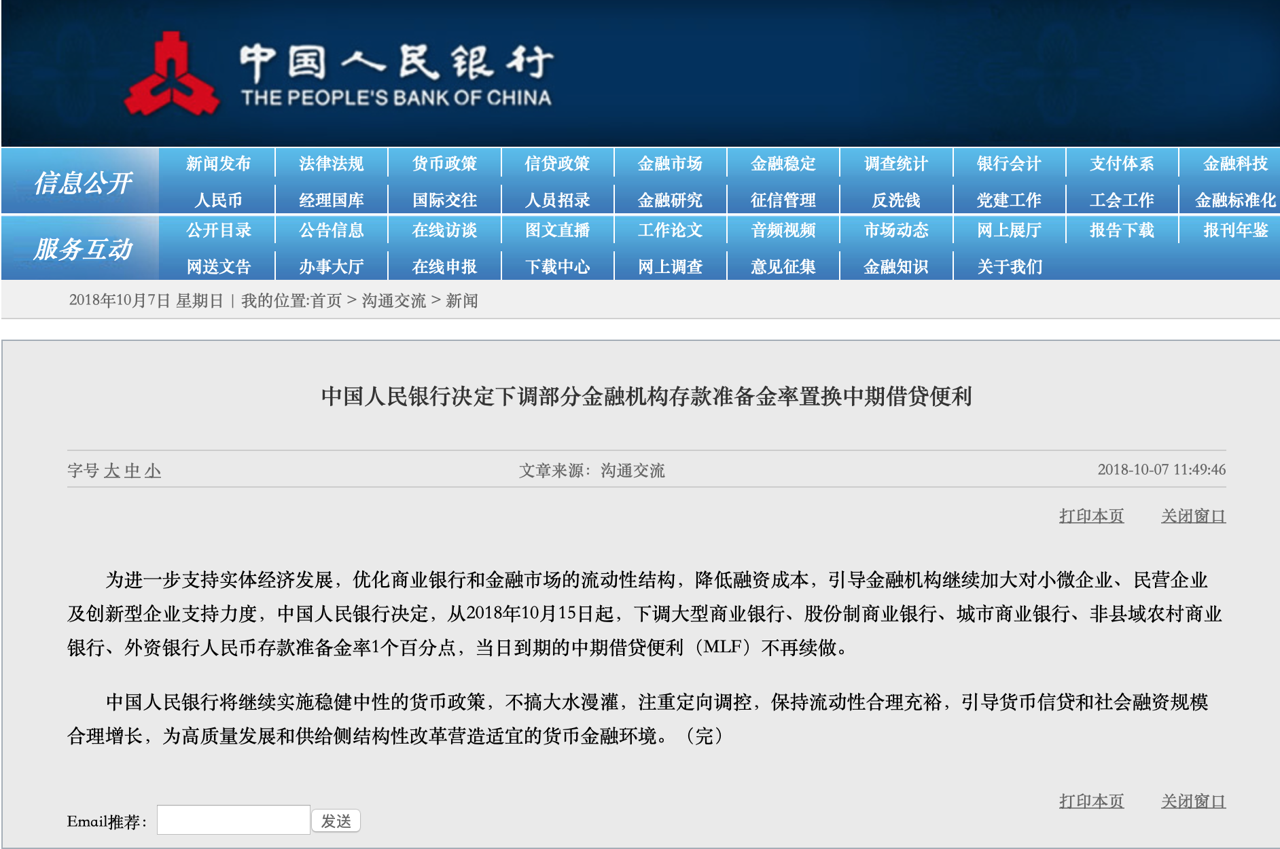This screenshot has height=849, width=1280.
Task: Click the 信息公开 category header
Action: (83, 182)
